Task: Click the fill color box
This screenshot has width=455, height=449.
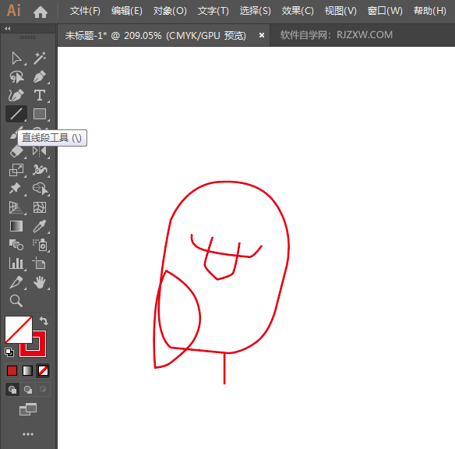Action: tap(18, 330)
